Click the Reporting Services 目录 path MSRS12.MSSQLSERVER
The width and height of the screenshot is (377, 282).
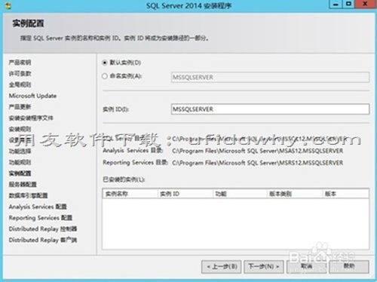point(258,163)
